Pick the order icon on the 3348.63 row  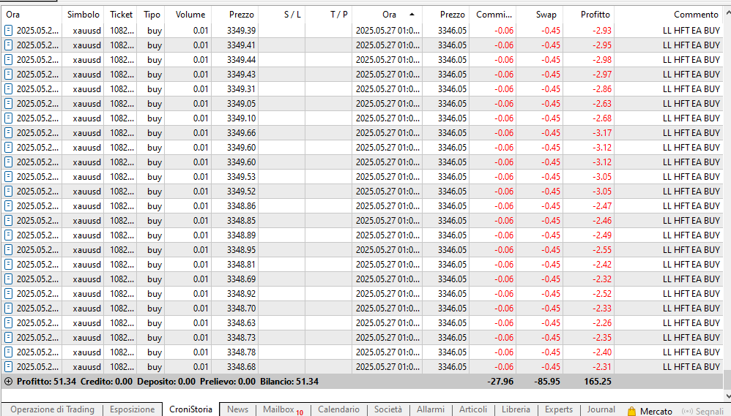(8, 323)
